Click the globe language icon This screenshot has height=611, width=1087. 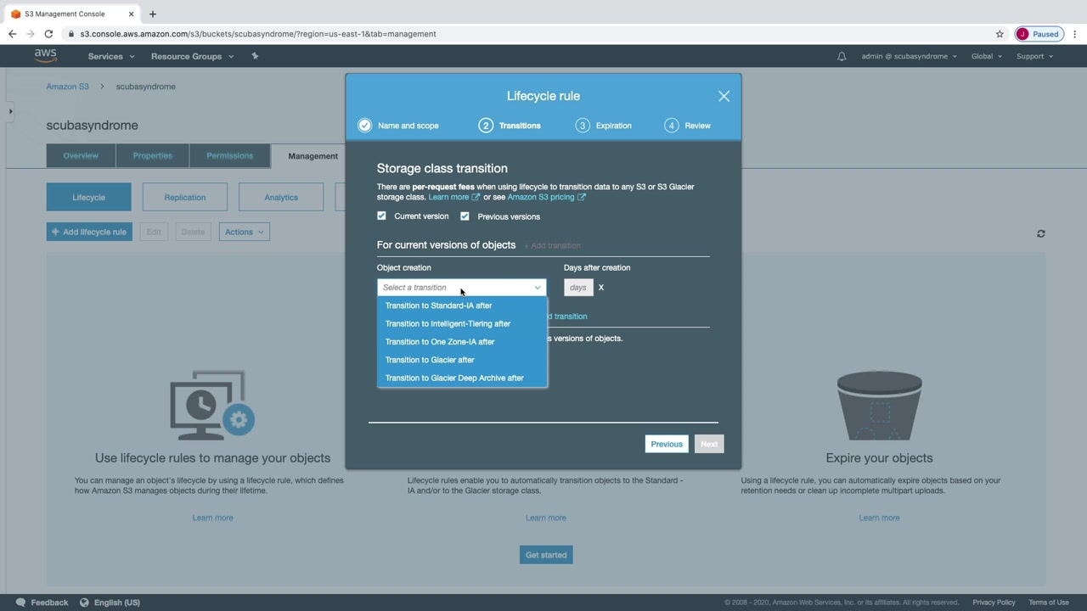coord(84,603)
